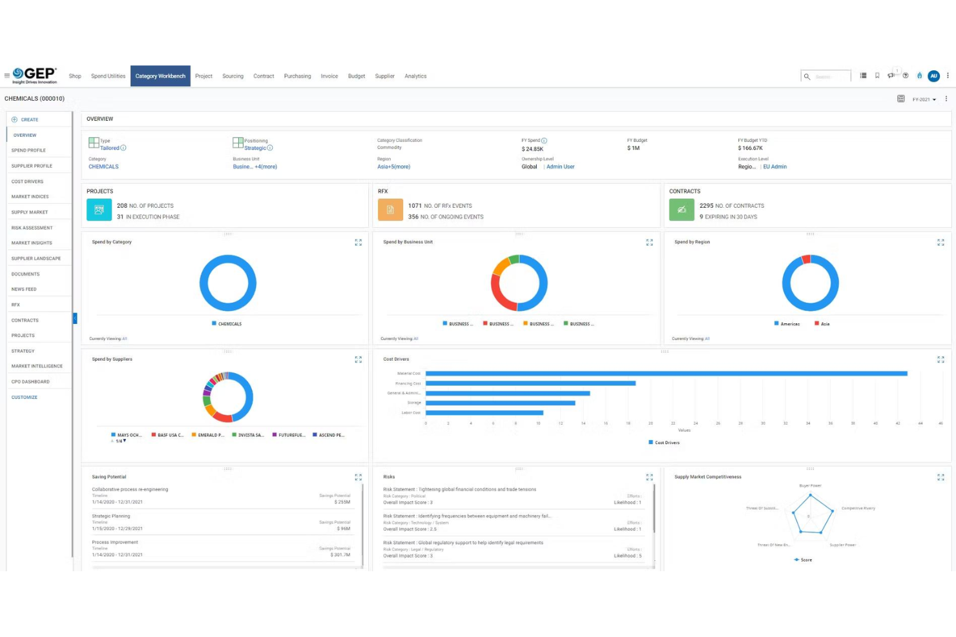Expand the Risks card

click(649, 478)
